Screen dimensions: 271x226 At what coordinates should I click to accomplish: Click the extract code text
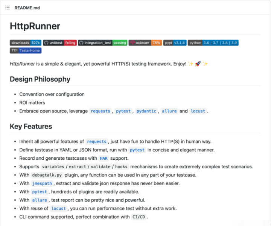point(77,166)
